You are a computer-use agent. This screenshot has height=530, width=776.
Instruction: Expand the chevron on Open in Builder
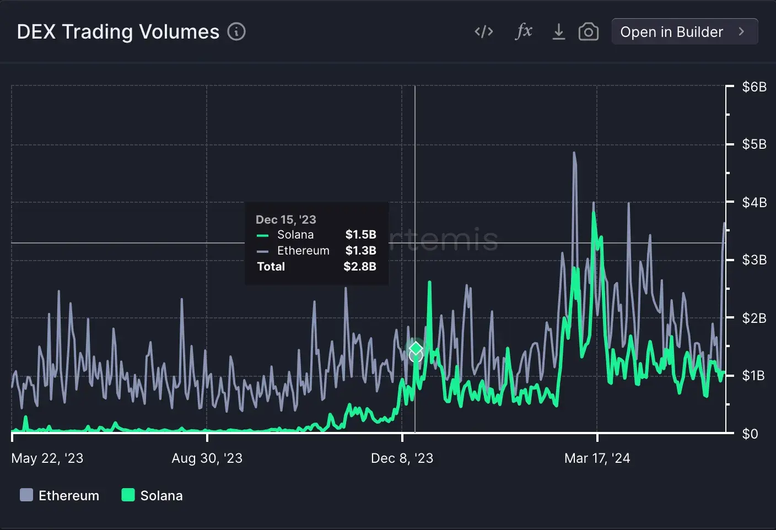742,32
